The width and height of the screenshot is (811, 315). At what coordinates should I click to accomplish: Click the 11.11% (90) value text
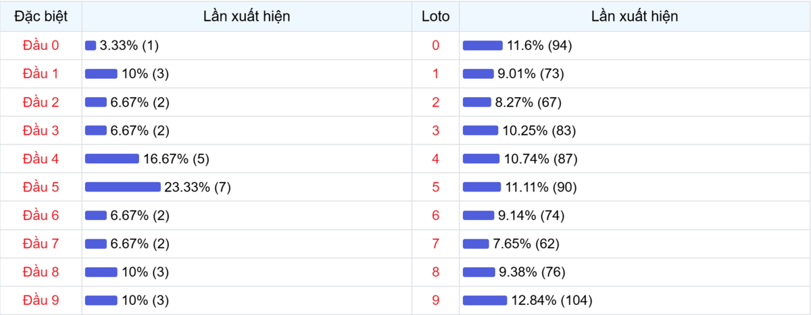pyautogui.click(x=541, y=187)
